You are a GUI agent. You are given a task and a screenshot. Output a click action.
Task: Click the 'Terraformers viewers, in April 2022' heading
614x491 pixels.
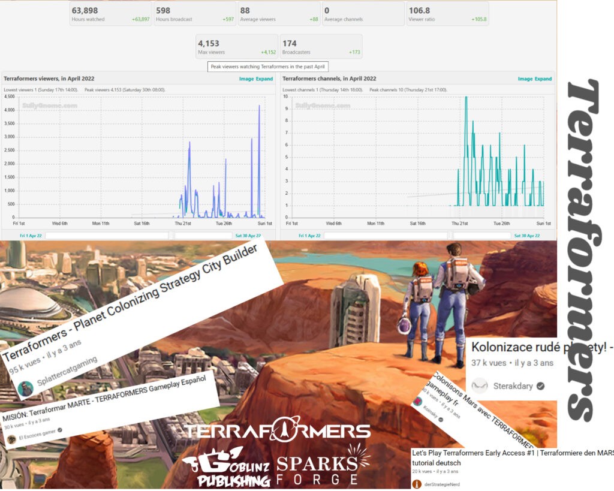click(49, 79)
